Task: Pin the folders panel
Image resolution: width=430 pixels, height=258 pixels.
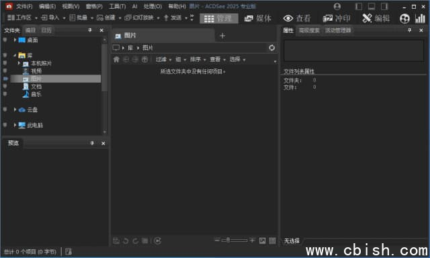Action: pyautogui.click(x=90, y=30)
